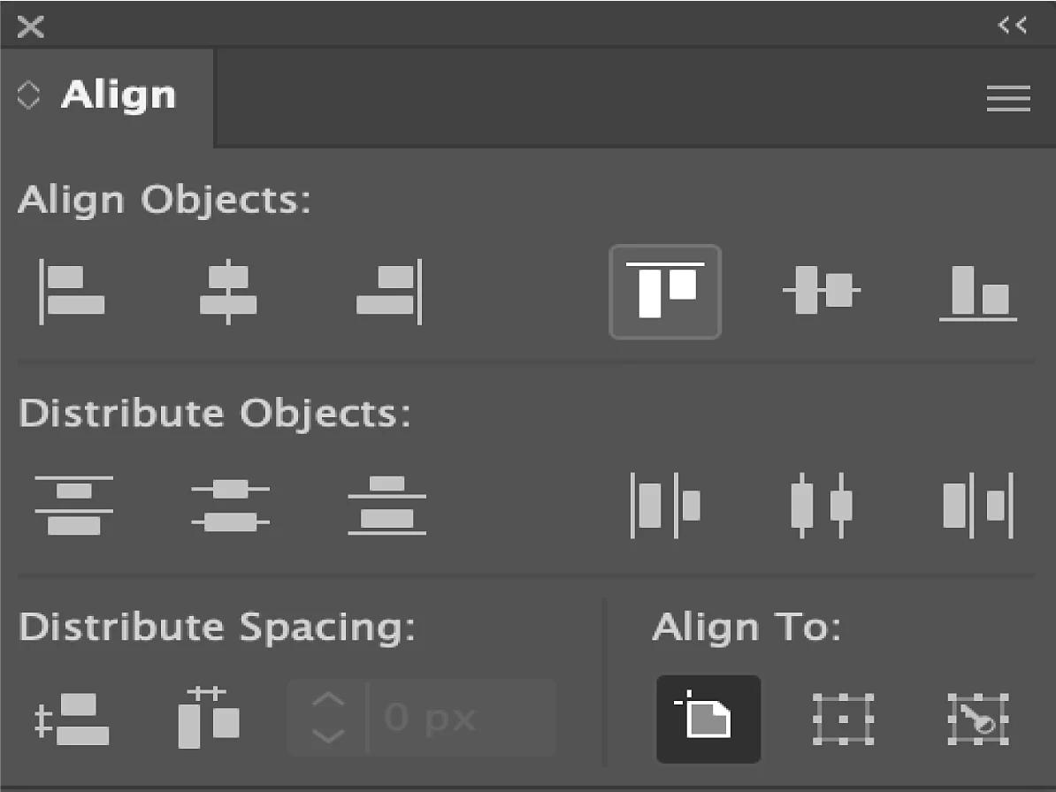Click Horizontal Distribute Center icon
This screenshot has height=792, width=1056.
[x=822, y=506]
